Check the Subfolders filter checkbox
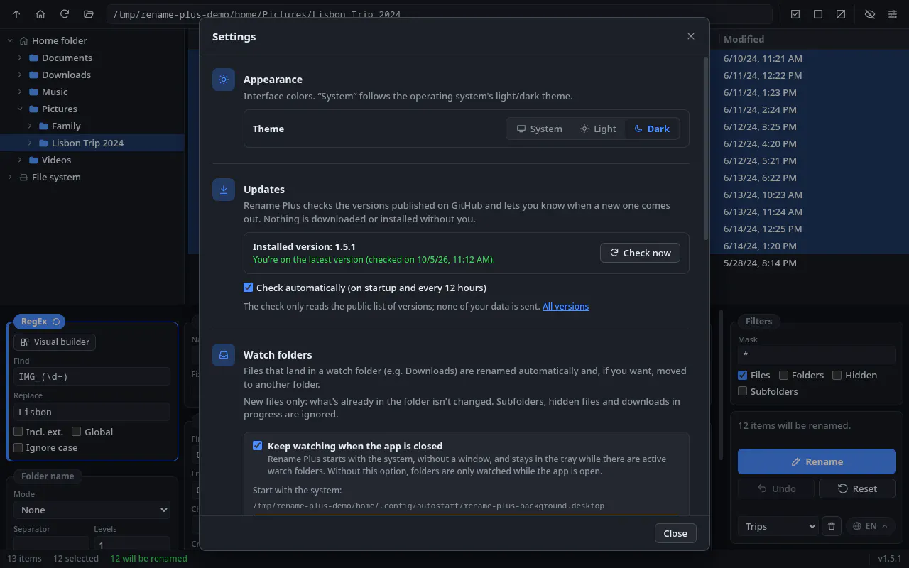Screen dimensions: 909x568 (743, 391)
